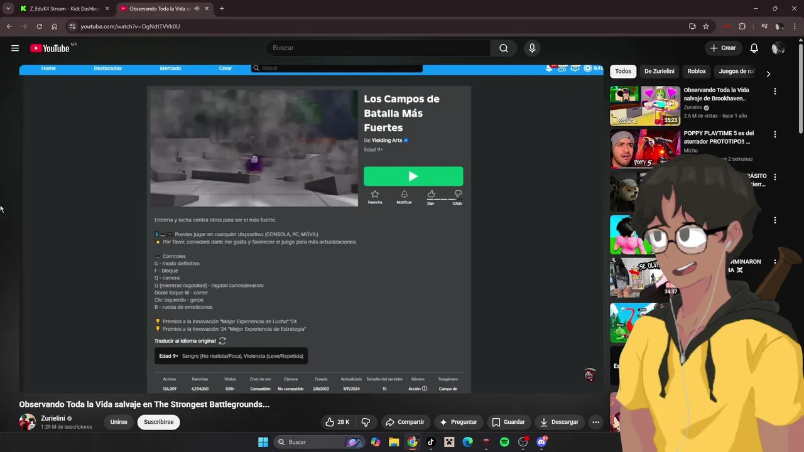The width and height of the screenshot is (804, 452).
Task: Open a new browser tab
Action: coord(222,9)
